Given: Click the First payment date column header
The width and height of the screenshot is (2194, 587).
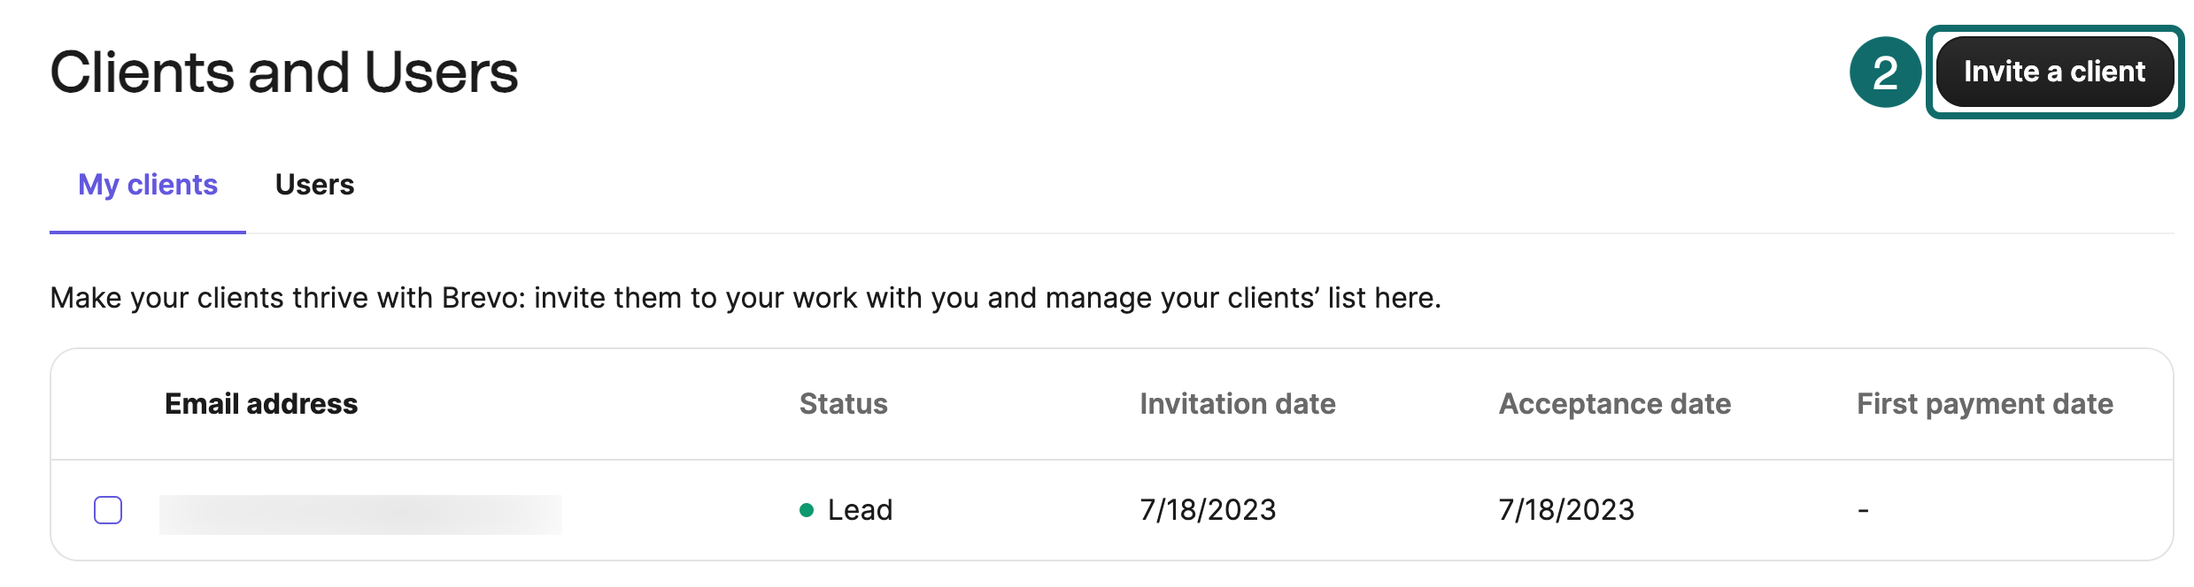Looking at the screenshot, I should pyautogui.click(x=1984, y=404).
